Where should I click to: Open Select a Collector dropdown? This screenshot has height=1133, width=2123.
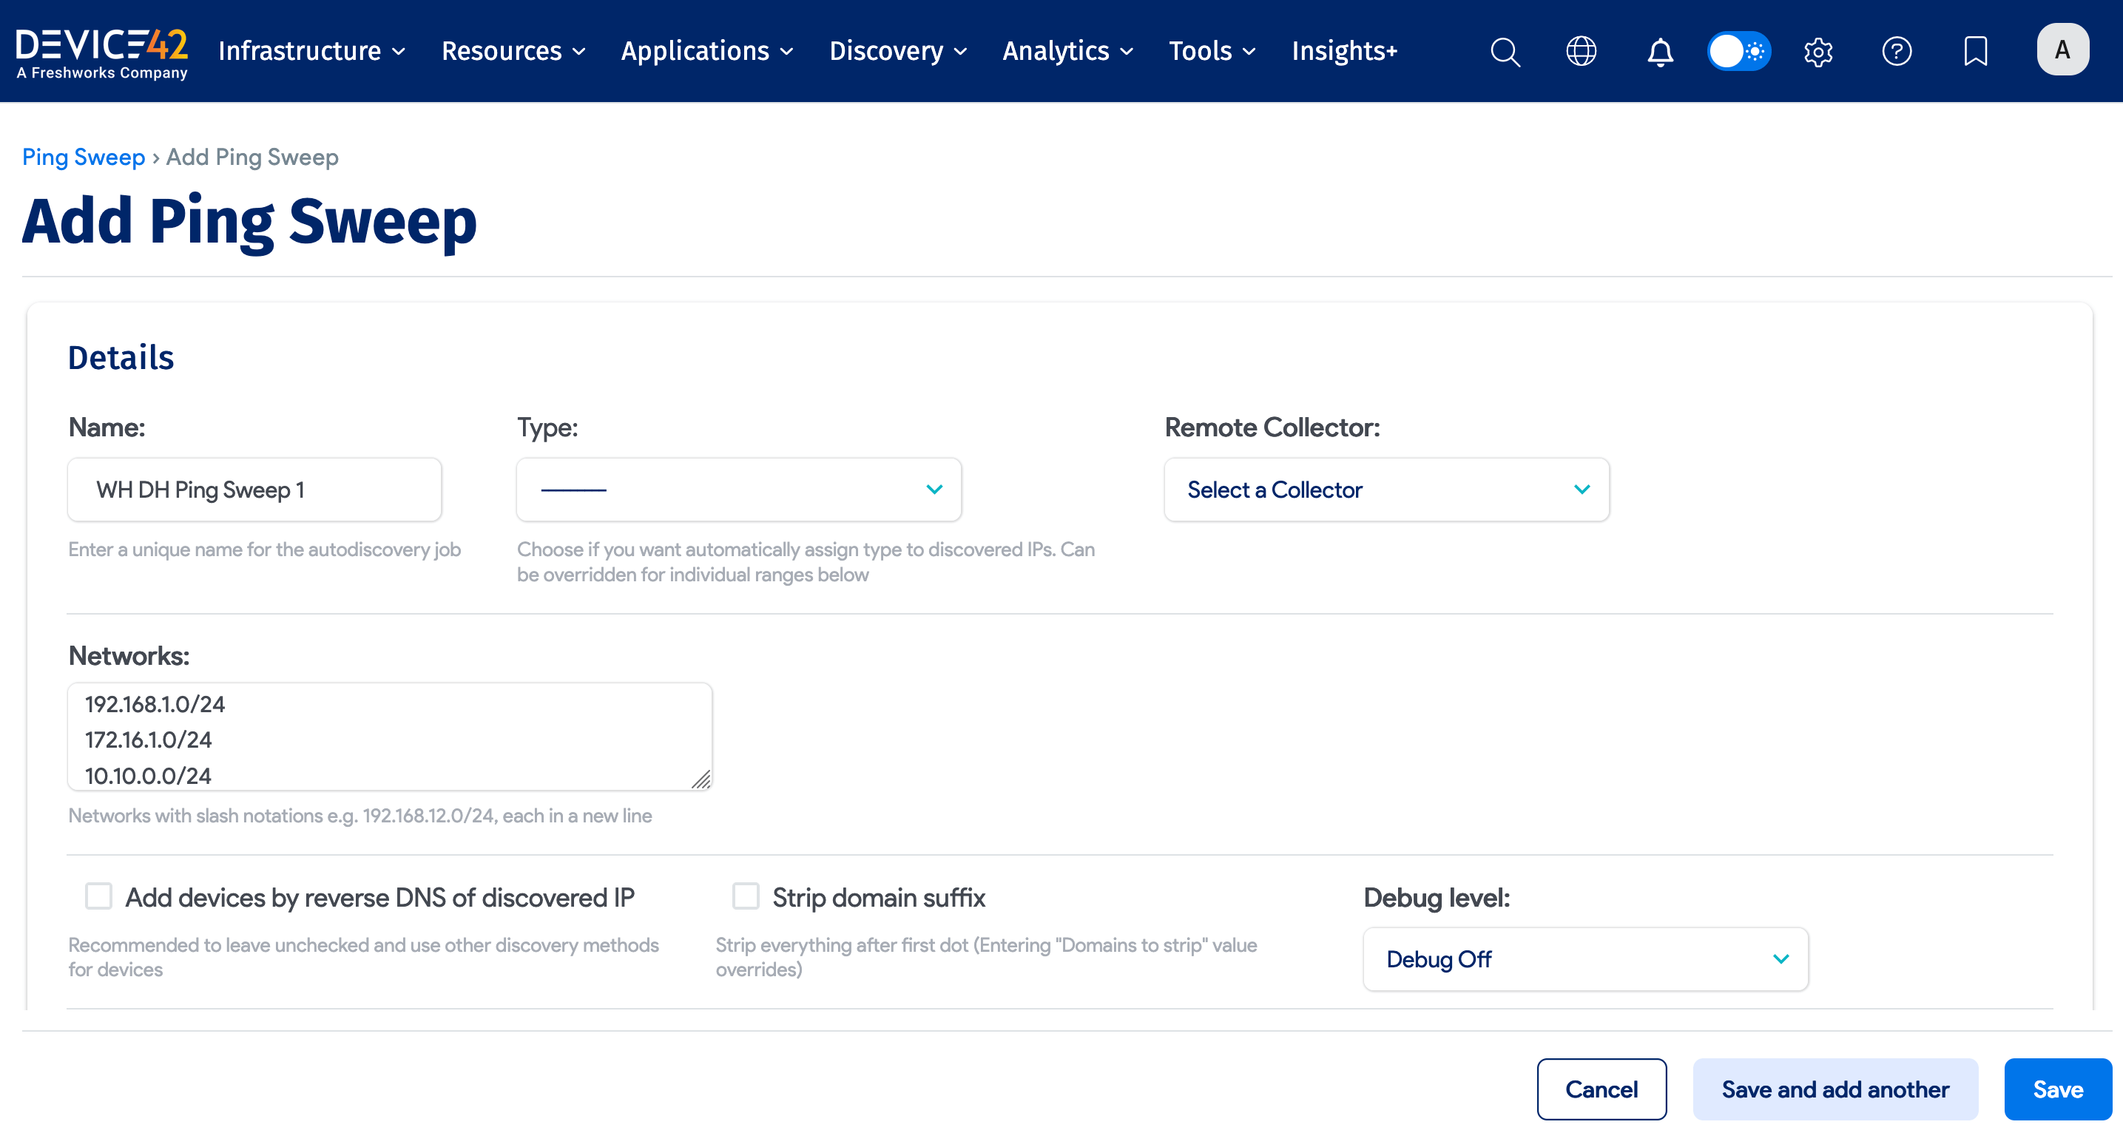coord(1386,490)
